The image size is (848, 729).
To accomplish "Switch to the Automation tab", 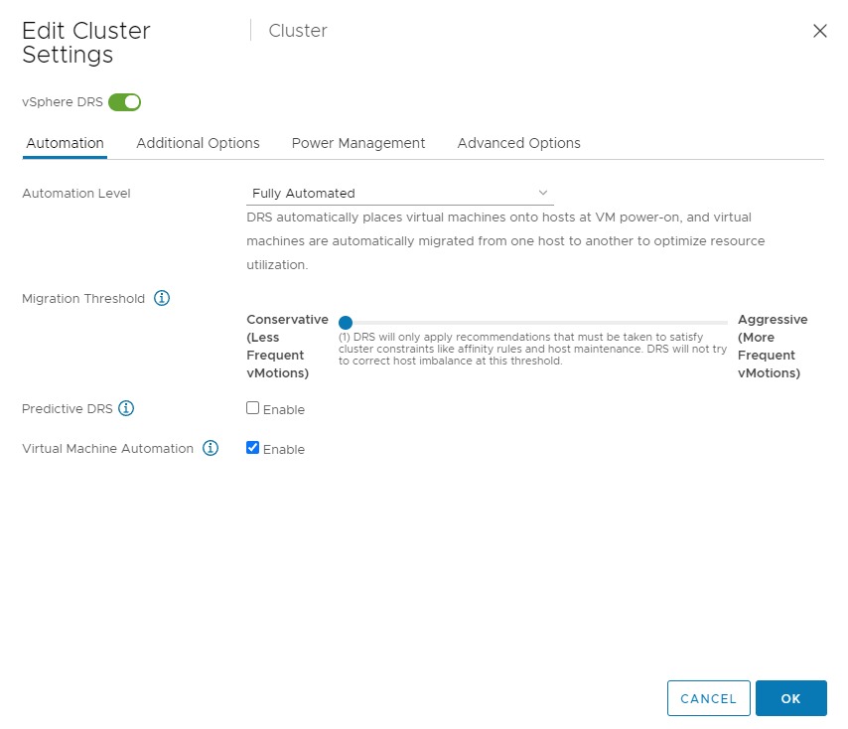I will point(65,143).
